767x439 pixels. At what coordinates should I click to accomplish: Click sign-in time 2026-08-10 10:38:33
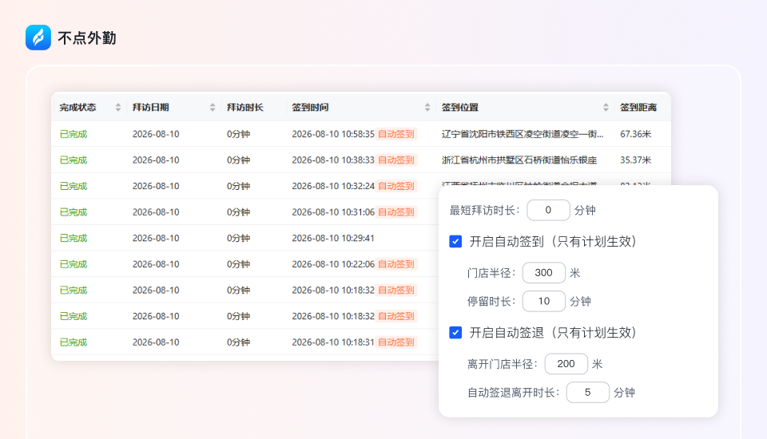tap(333, 160)
